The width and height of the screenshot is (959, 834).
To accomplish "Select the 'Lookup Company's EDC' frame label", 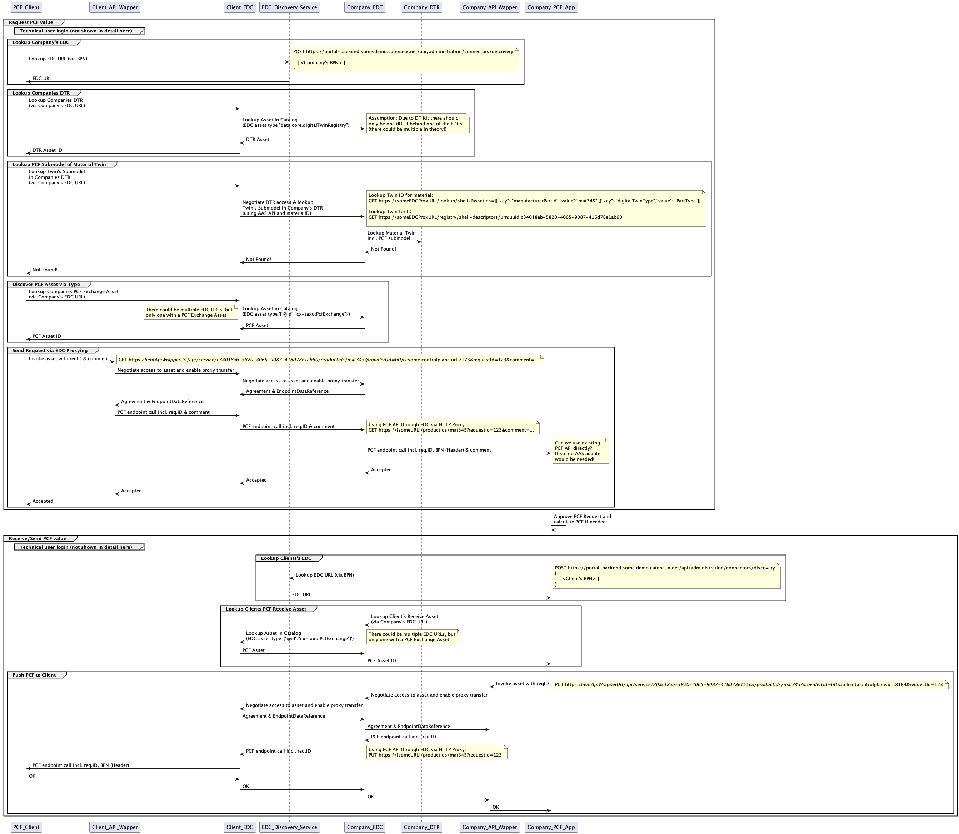I will click(40, 42).
